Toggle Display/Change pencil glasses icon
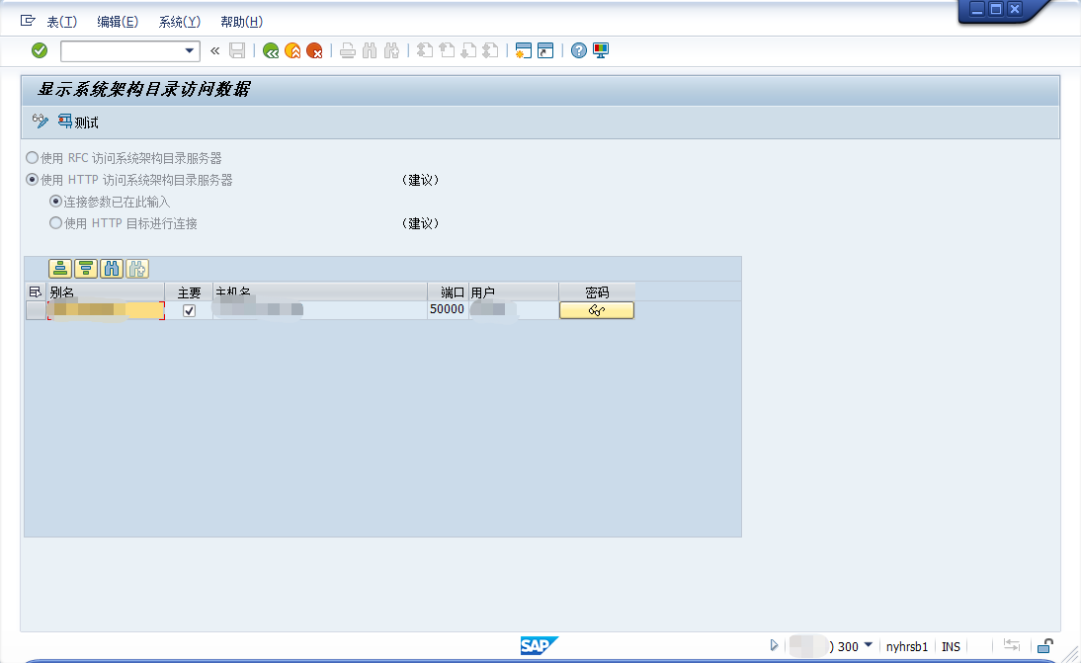Image resolution: width=1081 pixels, height=663 pixels. coord(40,122)
